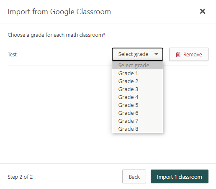The height and width of the screenshot is (190, 216).
Task: Choose Grade 1 from the list
Action: (x=137, y=73)
